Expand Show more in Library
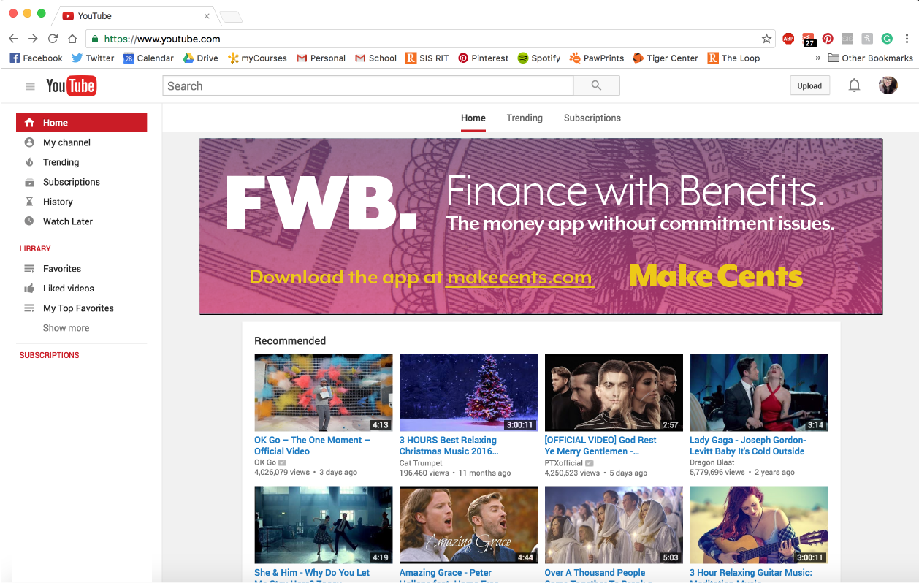 click(x=66, y=328)
